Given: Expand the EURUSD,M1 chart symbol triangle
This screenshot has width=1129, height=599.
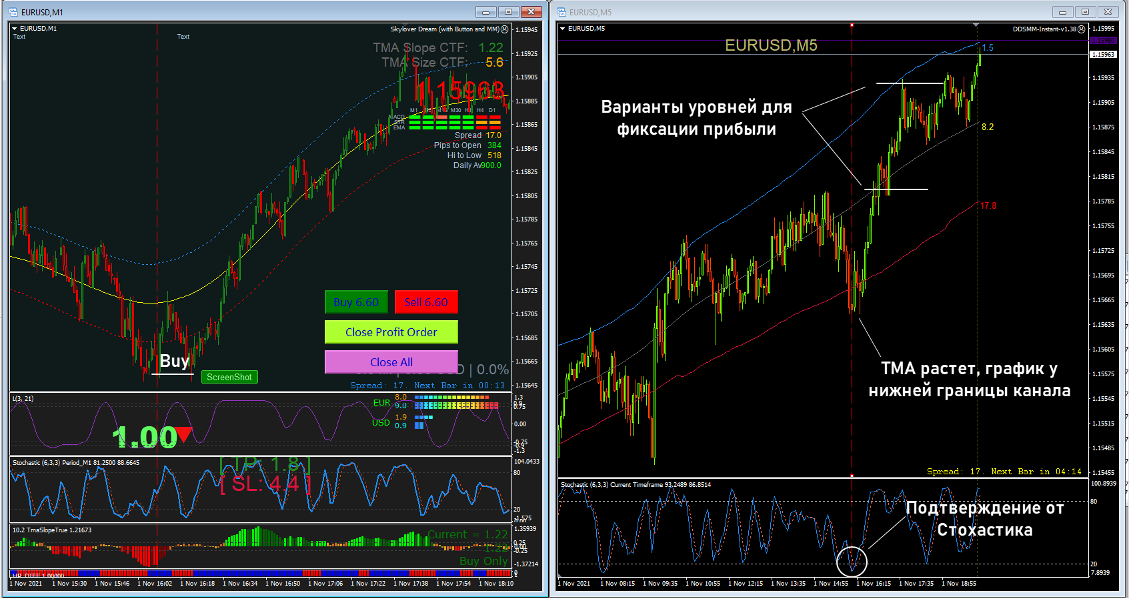Looking at the screenshot, I should coord(15,29).
